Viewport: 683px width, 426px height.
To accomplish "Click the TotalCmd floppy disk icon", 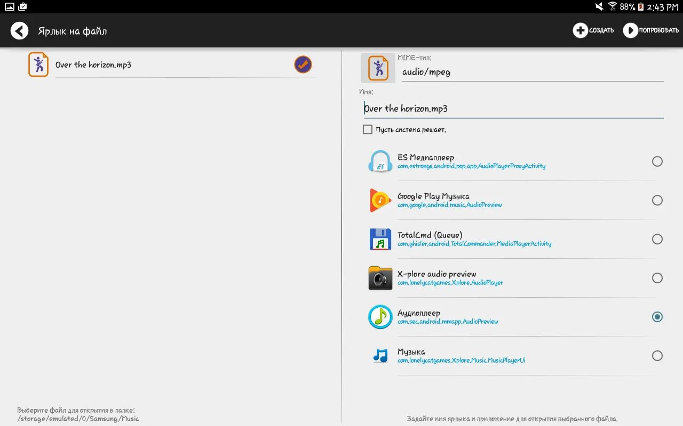I will [380, 239].
